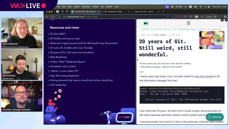
Task: Follow the source code link in banner
Action: click(x=216, y=29)
